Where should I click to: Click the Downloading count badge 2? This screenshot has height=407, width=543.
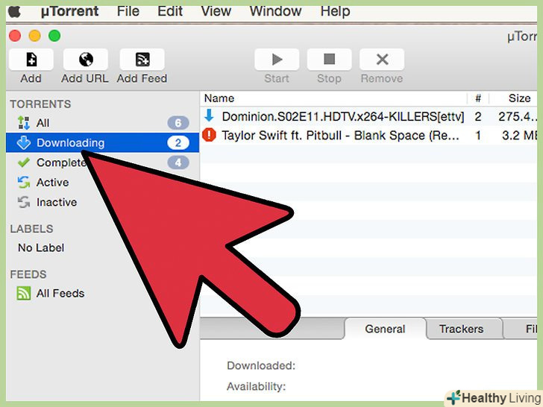tap(178, 142)
